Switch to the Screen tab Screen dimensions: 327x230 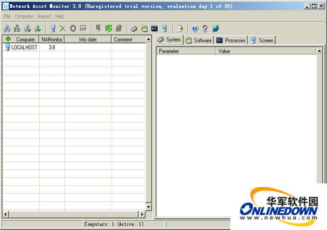tap(262, 40)
